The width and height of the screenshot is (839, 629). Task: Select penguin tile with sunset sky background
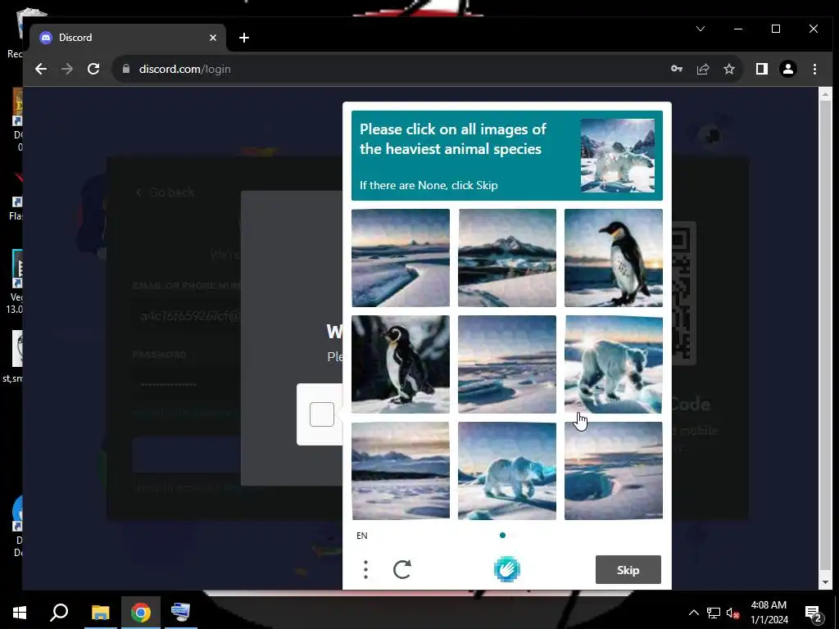613,258
